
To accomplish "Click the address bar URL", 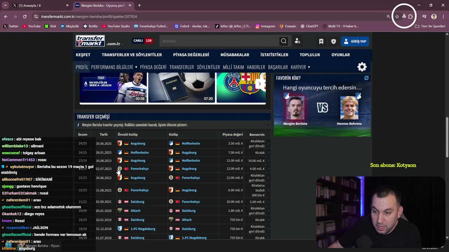I will tap(89, 16).
